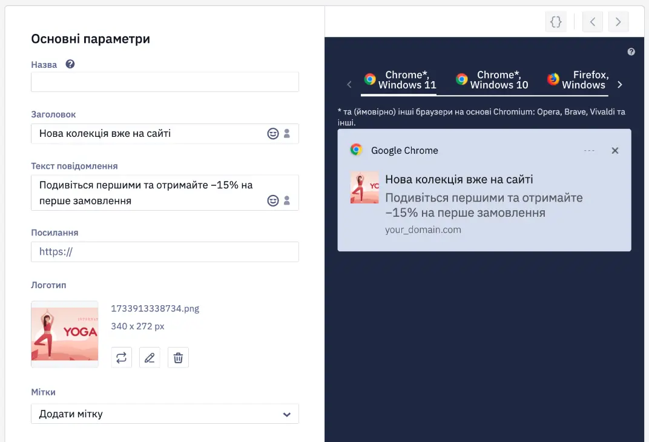The width and height of the screenshot is (649, 442).
Task: Insert personalization variable in Заголовок field
Action: (x=287, y=134)
